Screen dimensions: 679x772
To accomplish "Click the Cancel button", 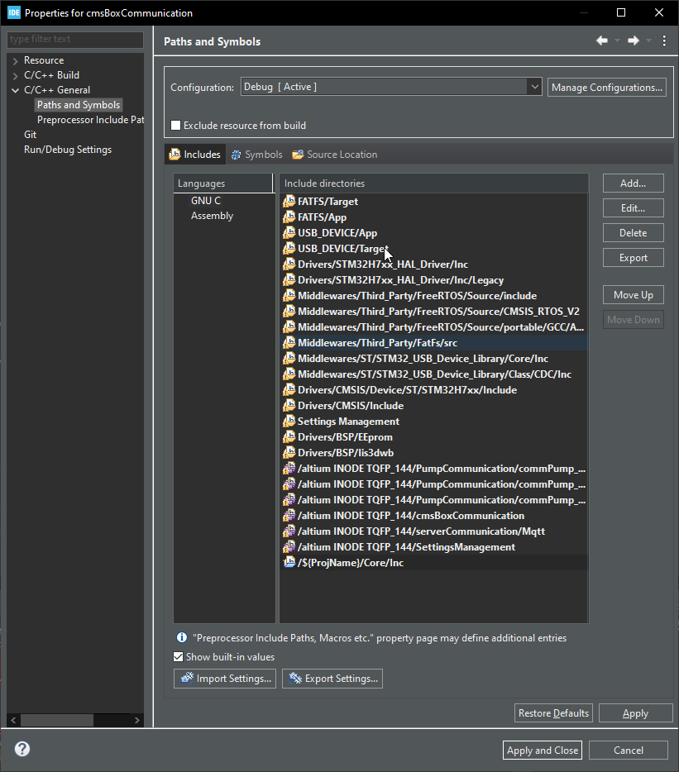I will coord(629,750).
